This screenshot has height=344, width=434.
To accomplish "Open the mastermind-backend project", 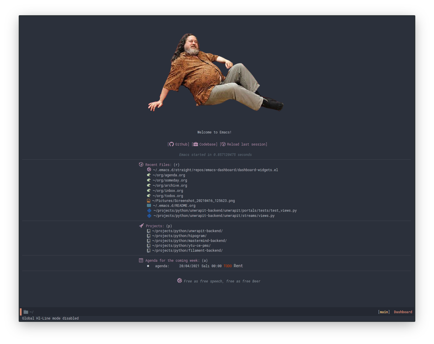I will [x=189, y=241].
